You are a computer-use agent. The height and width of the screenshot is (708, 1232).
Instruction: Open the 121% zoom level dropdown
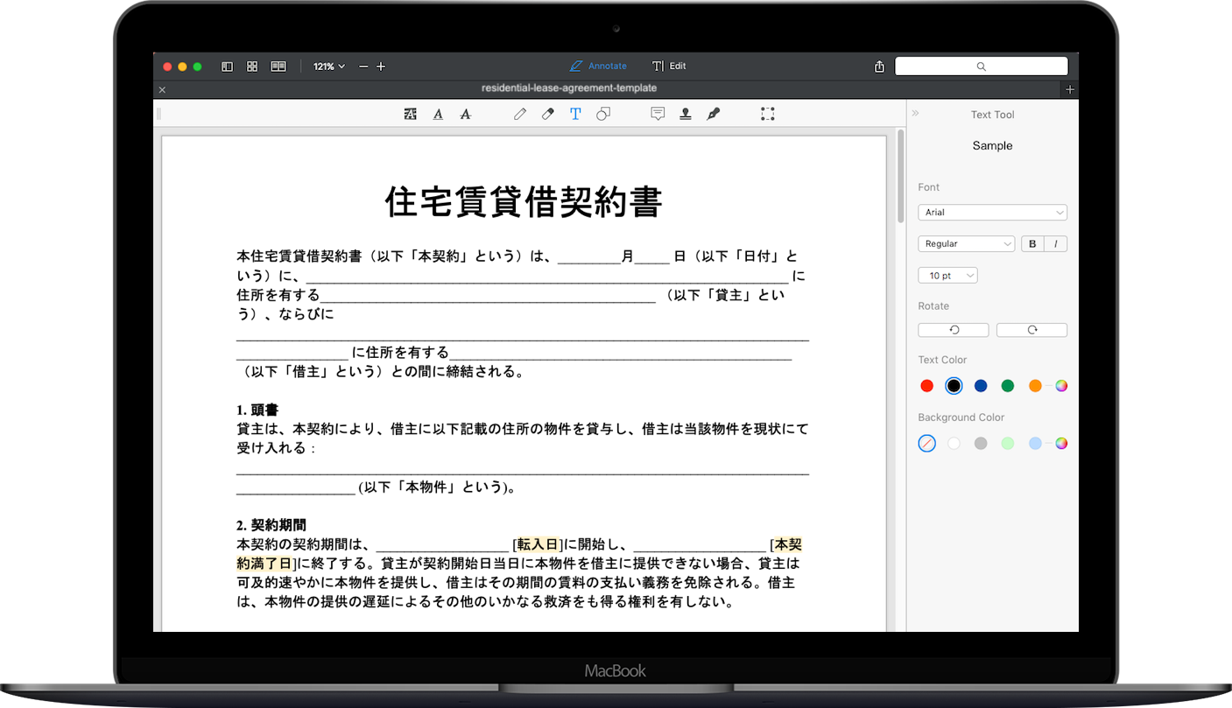[329, 67]
